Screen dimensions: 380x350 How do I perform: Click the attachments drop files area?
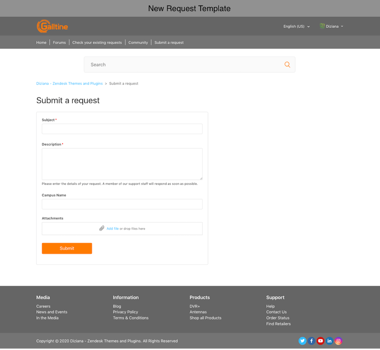[122, 229]
